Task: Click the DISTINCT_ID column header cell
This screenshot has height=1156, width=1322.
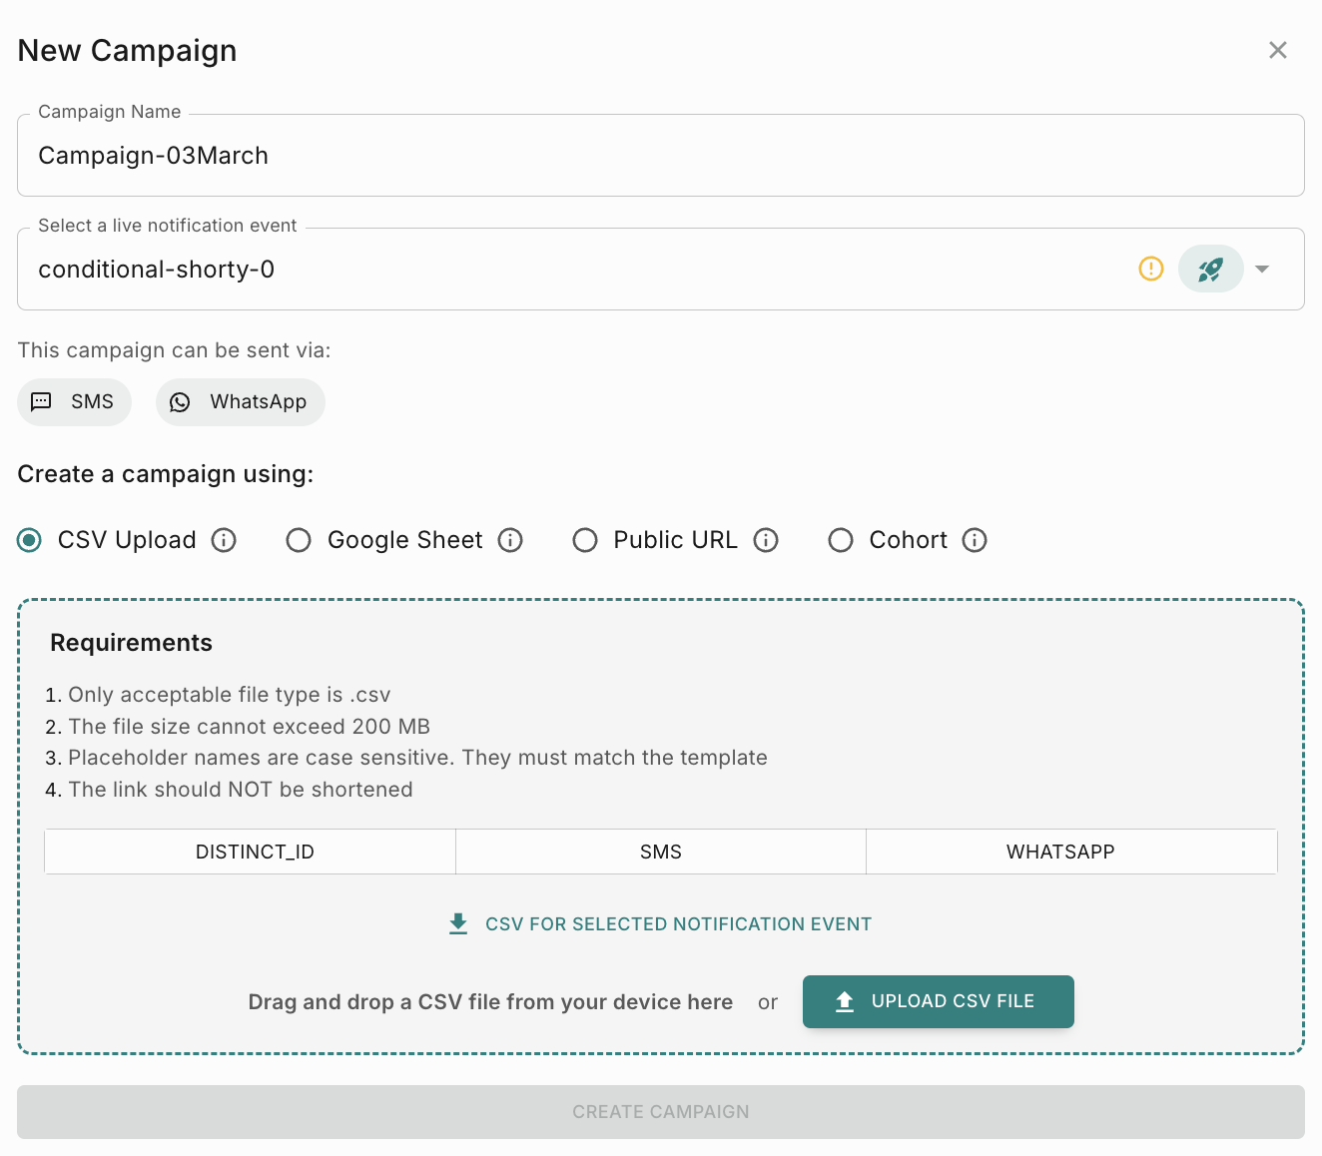Action: pos(255,852)
